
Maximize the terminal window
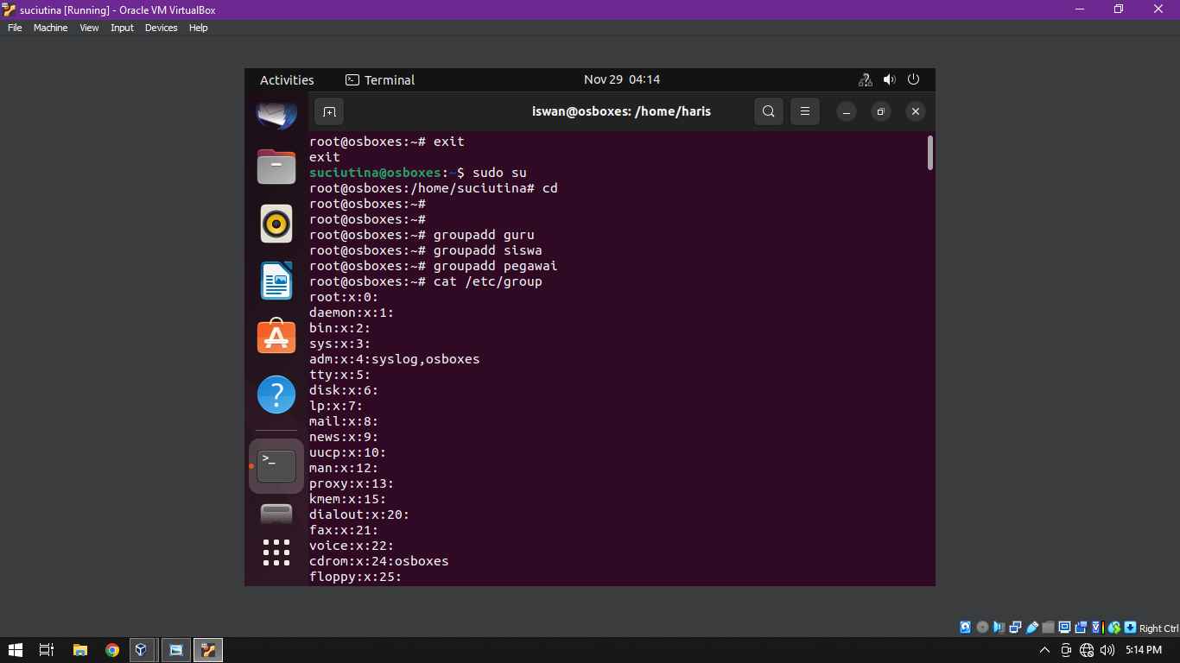tap(881, 111)
